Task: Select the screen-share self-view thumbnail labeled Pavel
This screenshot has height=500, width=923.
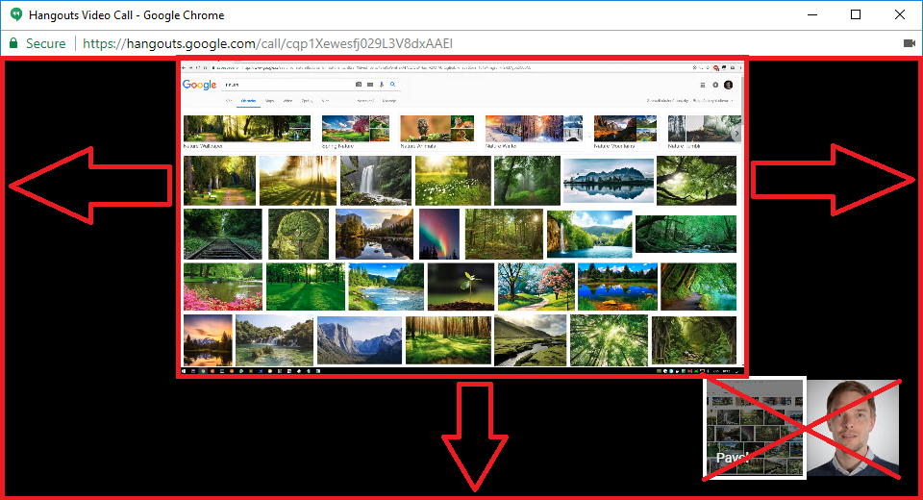Action: click(x=756, y=428)
